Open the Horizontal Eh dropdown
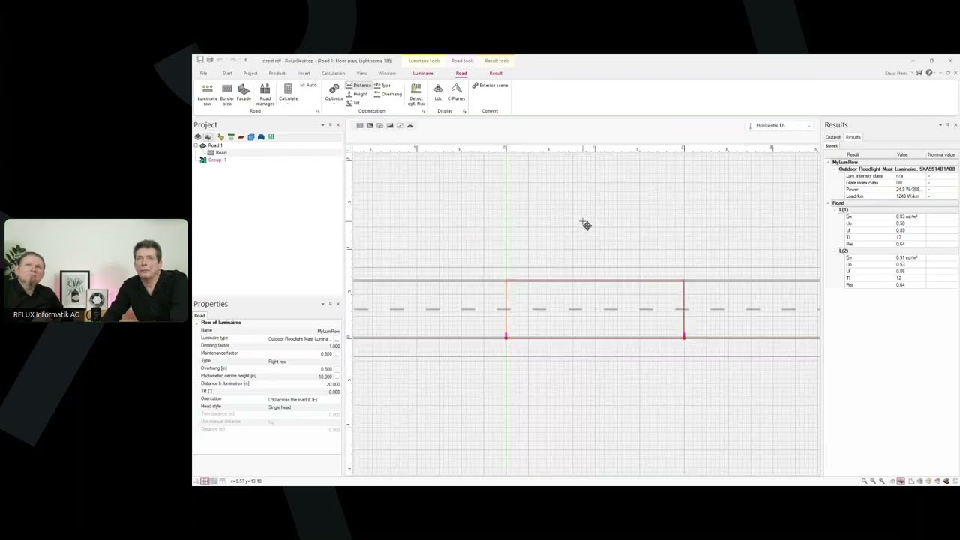 click(x=780, y=125)
